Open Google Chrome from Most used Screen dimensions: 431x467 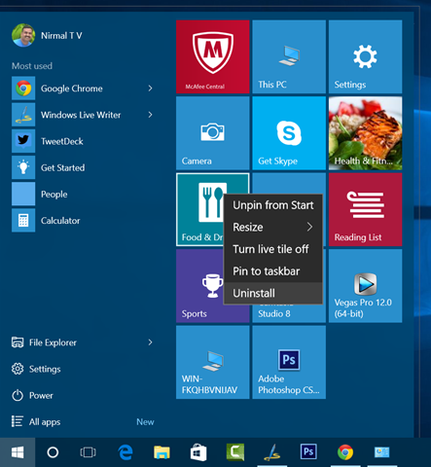[x=71, y=89]
